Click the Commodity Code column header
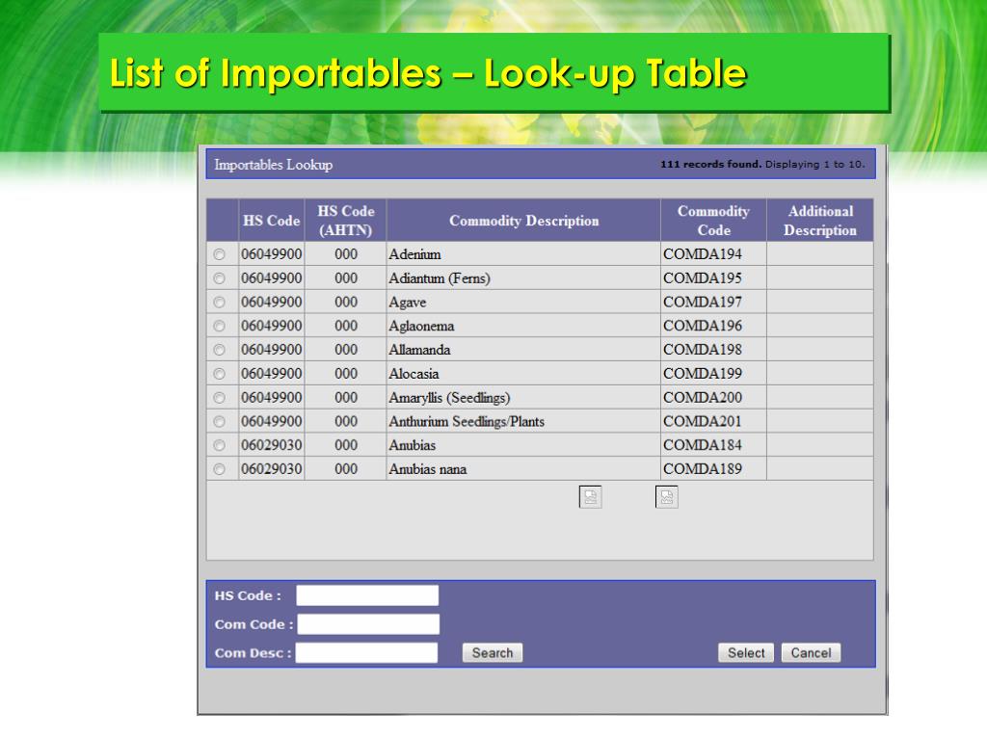 [x=714, y=221]
